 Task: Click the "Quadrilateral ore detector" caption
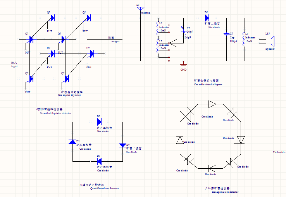[104, 188]
